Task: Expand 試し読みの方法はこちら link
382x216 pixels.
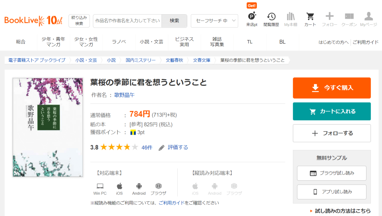Action: tap(340, 211)
